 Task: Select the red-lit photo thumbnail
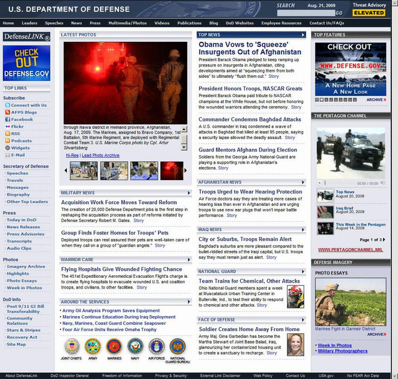[172, 171]
